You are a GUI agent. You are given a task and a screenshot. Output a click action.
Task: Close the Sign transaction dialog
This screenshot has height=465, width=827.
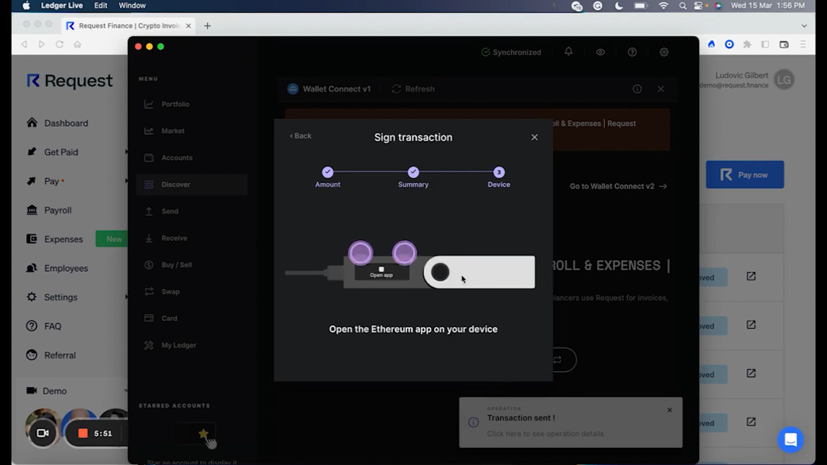(x=534, y=137)
